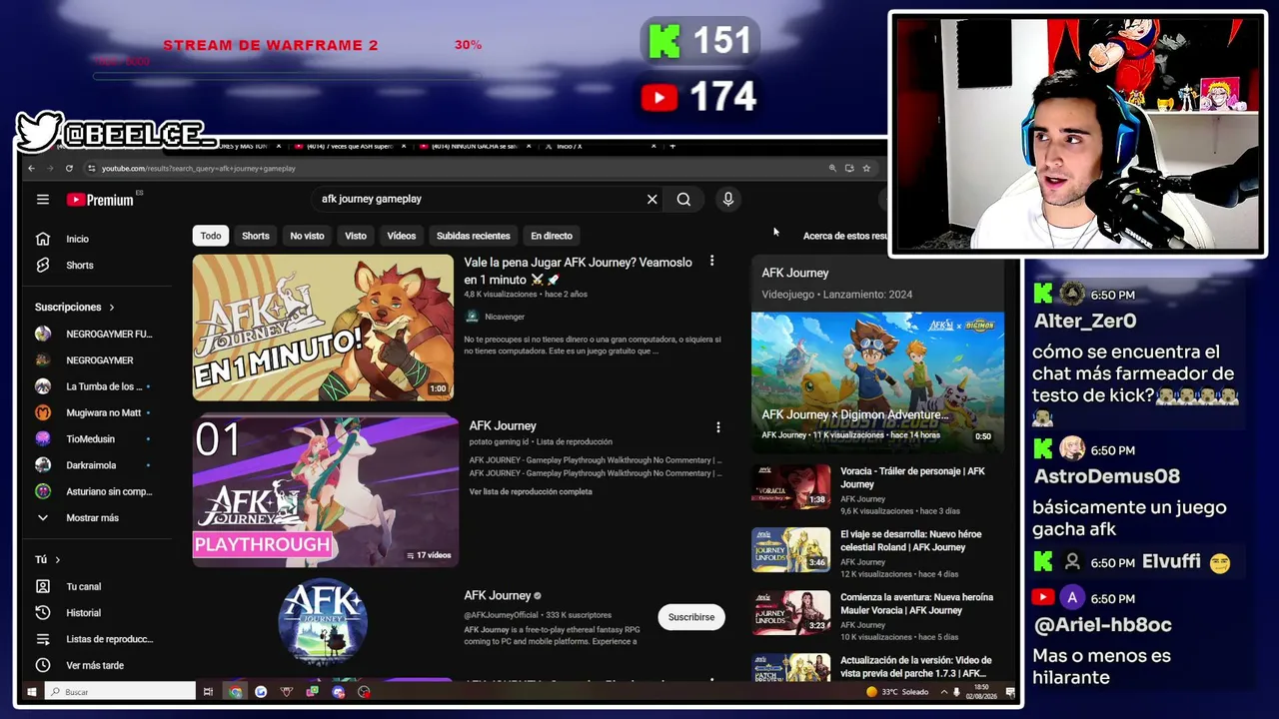Screen dimensions: 1279x719
Task: Click the magnifying glass search button
Action: pyautogui.click(x=683, y=199)
